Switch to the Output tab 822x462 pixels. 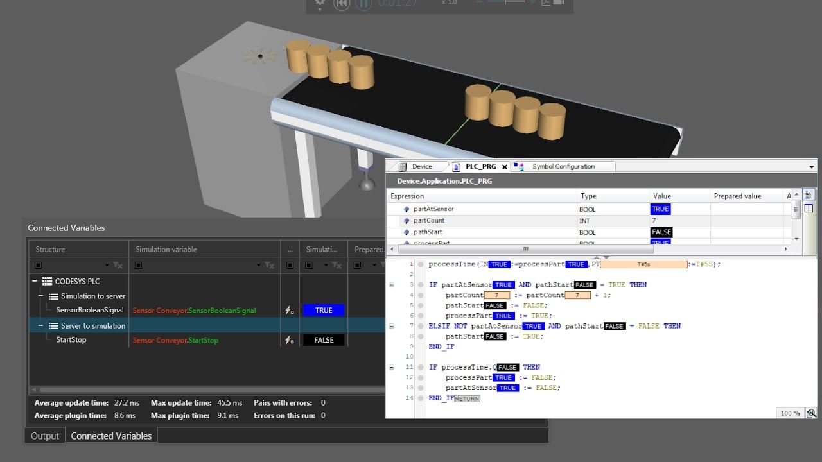pos(44,434)
